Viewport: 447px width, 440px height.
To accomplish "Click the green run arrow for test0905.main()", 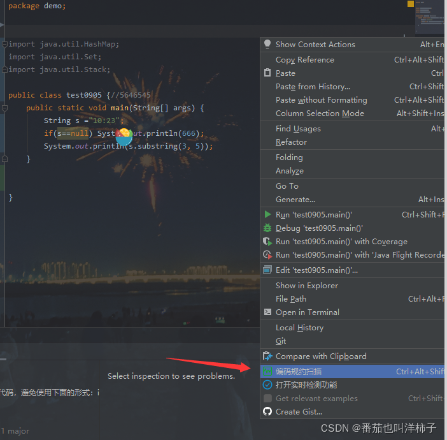I will pyautogui.click(x=267, y=214).
